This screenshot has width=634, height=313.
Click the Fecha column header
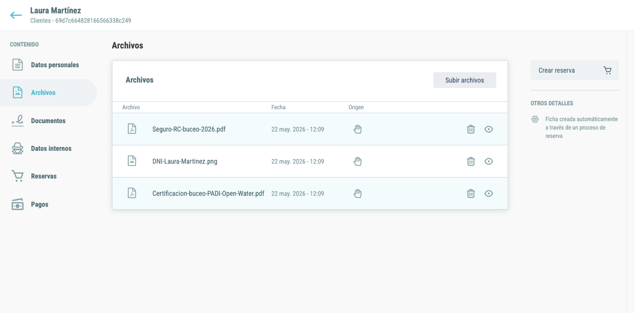(x=278, y=107)
